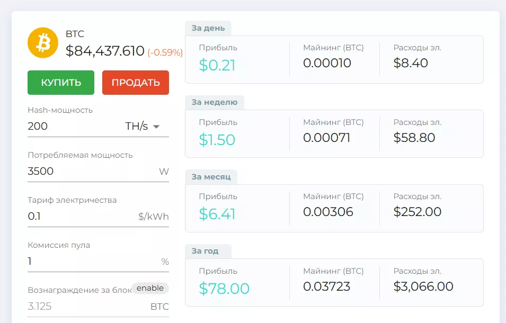
Task: Click the yearly profit value $78.00
Action: coord(224,289)
